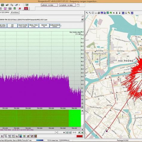142x142 pixels.
Task: Click the blue progress bar in status bar
Action: tap(40, 140)
